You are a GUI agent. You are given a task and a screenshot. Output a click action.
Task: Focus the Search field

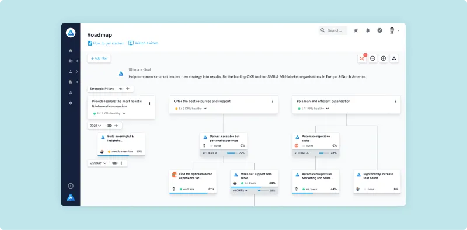333,30
